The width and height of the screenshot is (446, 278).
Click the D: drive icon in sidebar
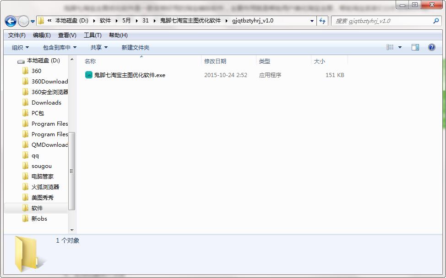[x=21, y=61]
